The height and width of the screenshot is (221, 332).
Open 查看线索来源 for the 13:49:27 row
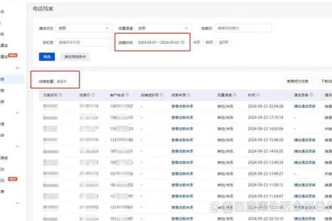tap(182, 173)
